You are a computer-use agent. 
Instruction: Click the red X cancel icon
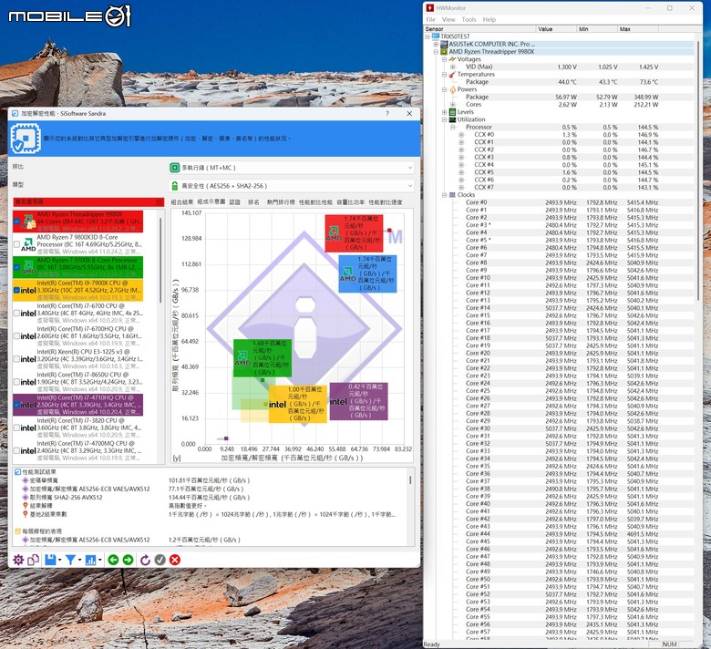click(175, 560)
